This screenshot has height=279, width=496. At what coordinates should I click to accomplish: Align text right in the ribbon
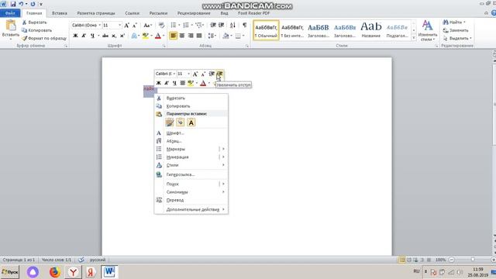[191, 36]
